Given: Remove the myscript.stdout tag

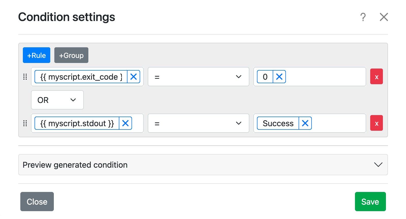Looking at the screenshot, I should click(125, 123).
